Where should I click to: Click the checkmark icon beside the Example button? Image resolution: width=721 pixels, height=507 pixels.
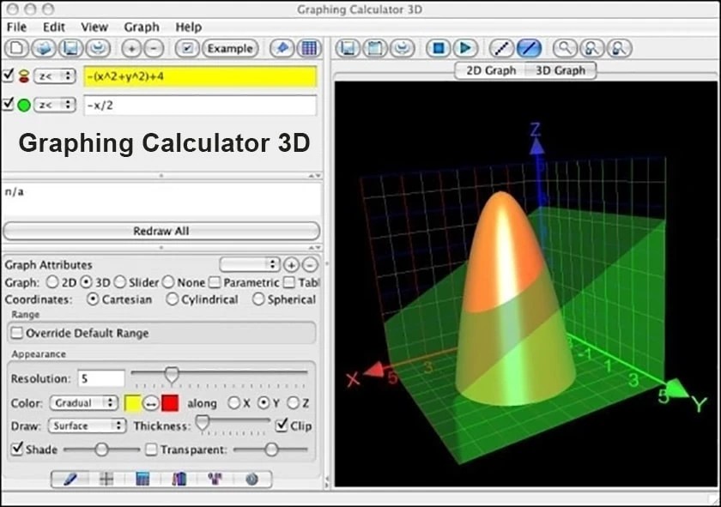187,48
